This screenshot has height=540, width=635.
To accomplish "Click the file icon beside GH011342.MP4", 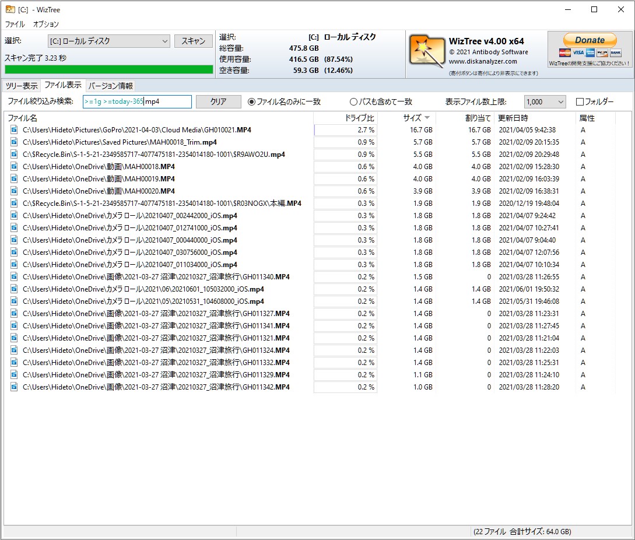I will pyautogui.click(x=13, y=387).
